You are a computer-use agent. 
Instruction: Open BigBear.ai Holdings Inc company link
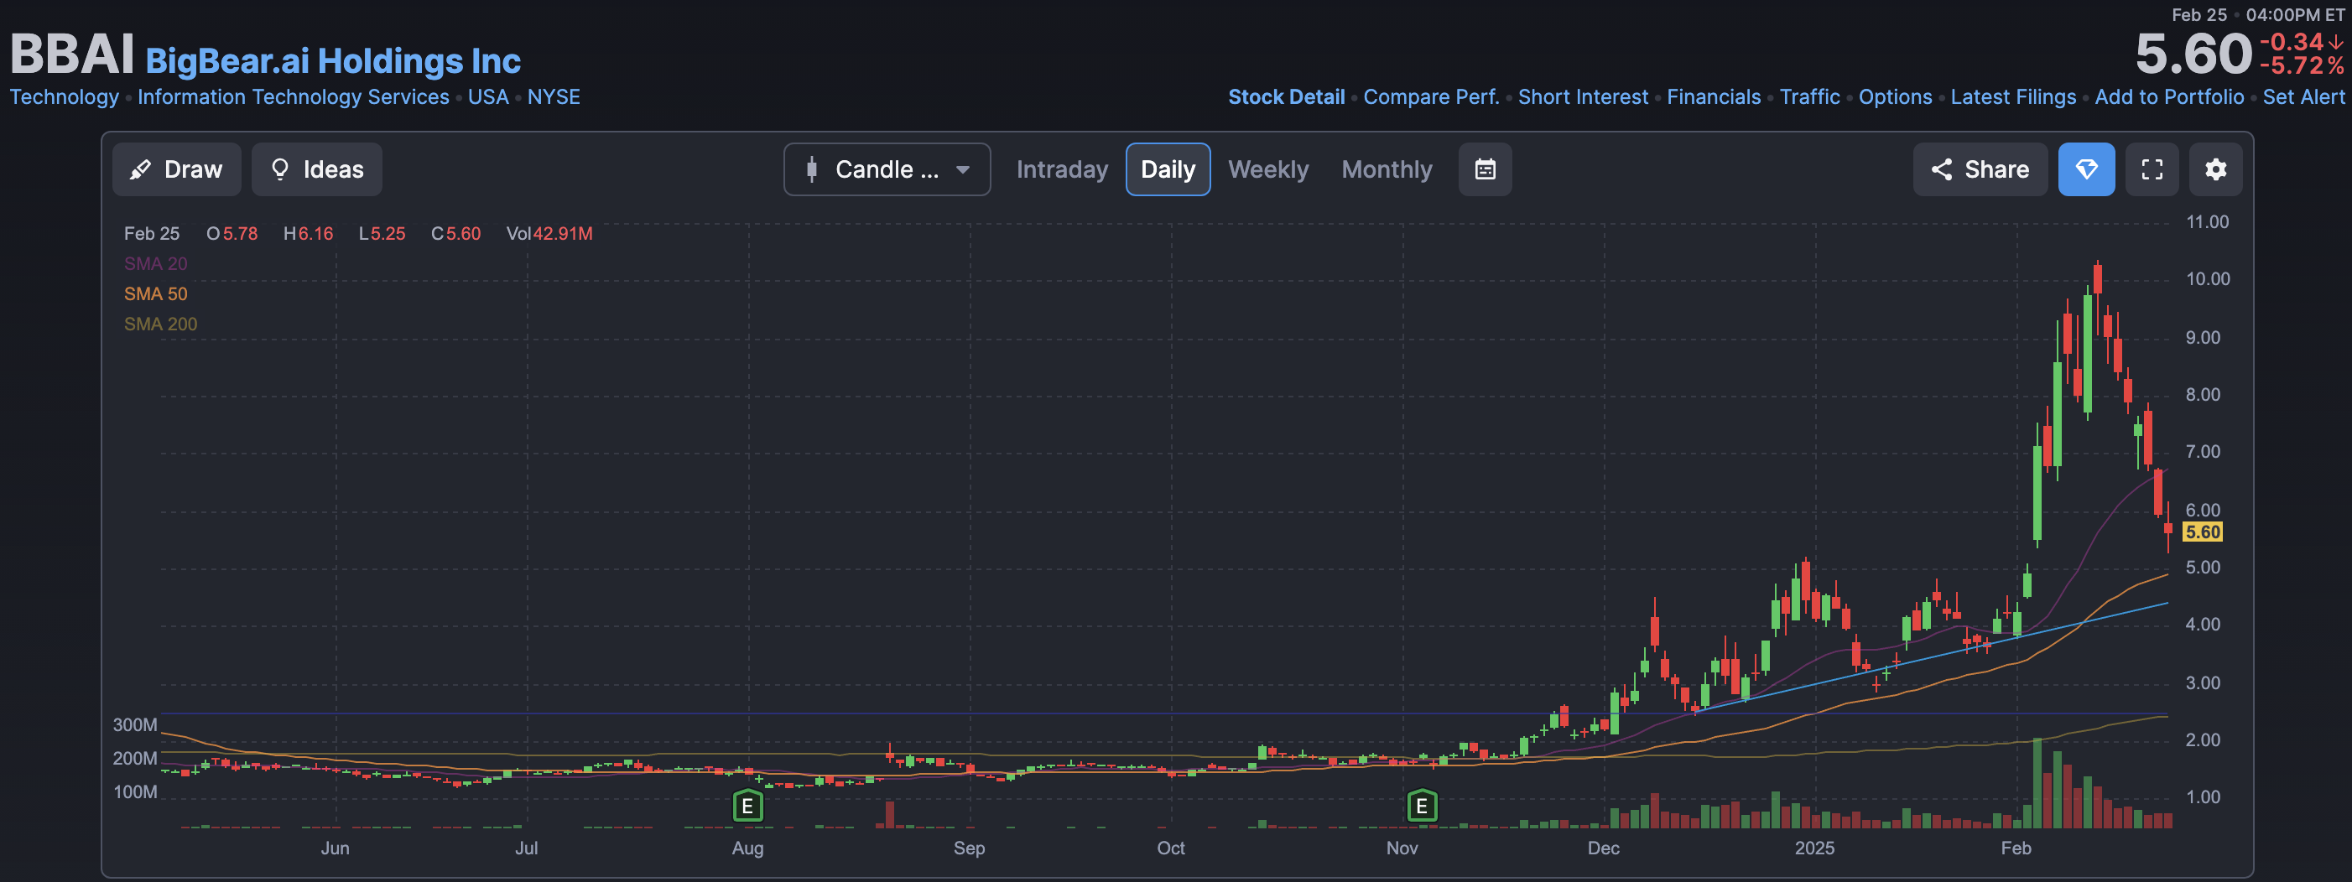(x=333, y=61)
